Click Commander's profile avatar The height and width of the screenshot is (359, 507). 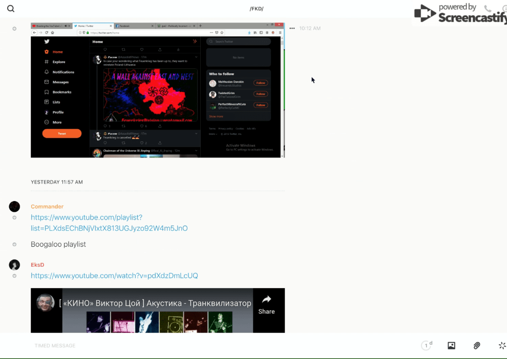(x=14, y=207)
